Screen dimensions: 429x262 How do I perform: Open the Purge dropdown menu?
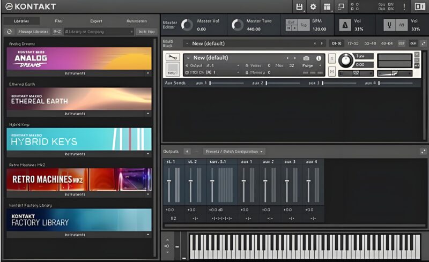point(312,66)
